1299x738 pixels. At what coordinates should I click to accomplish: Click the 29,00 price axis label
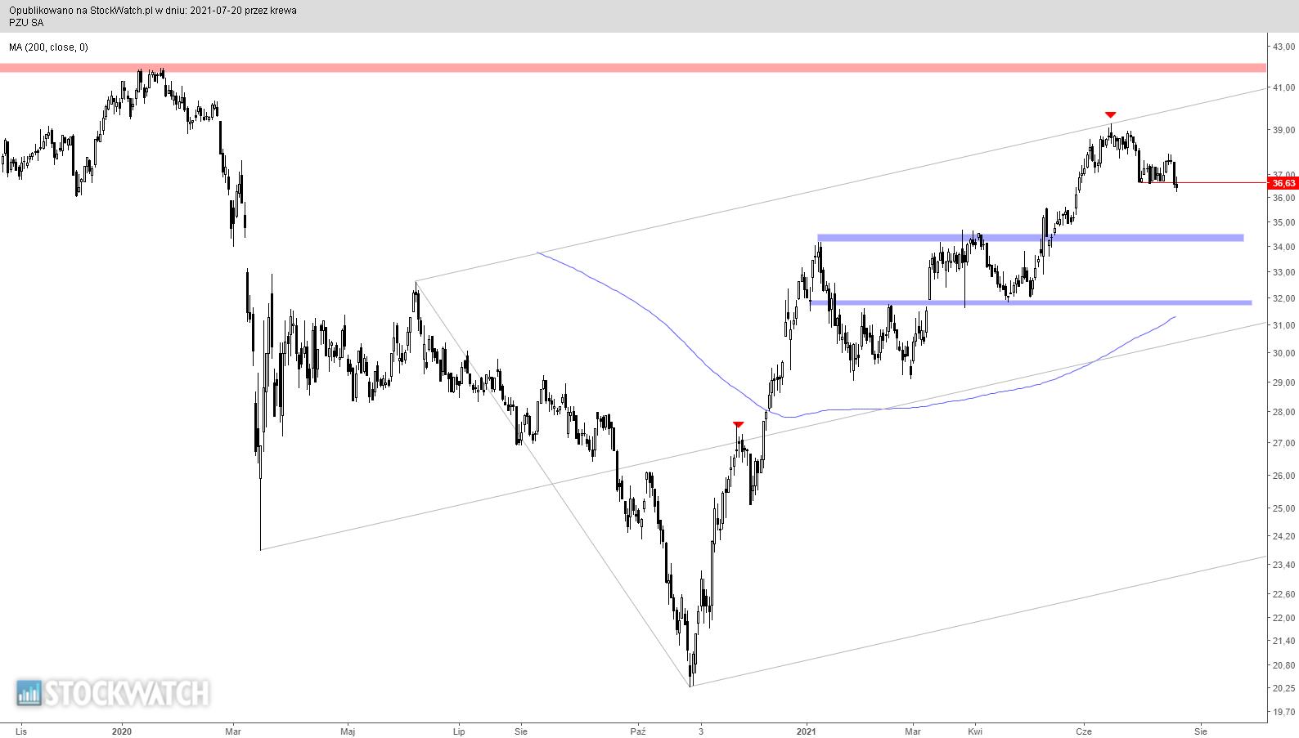[x=1283, y=382]
